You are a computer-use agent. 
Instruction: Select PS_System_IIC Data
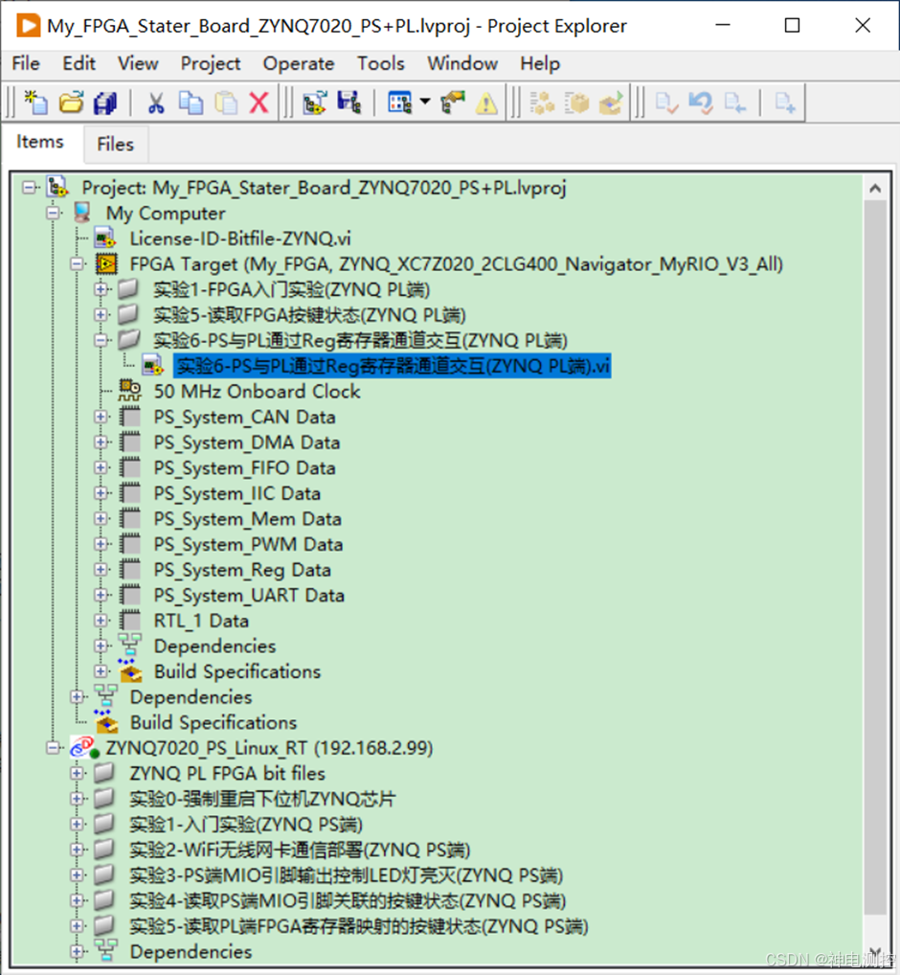coord(237,493)
